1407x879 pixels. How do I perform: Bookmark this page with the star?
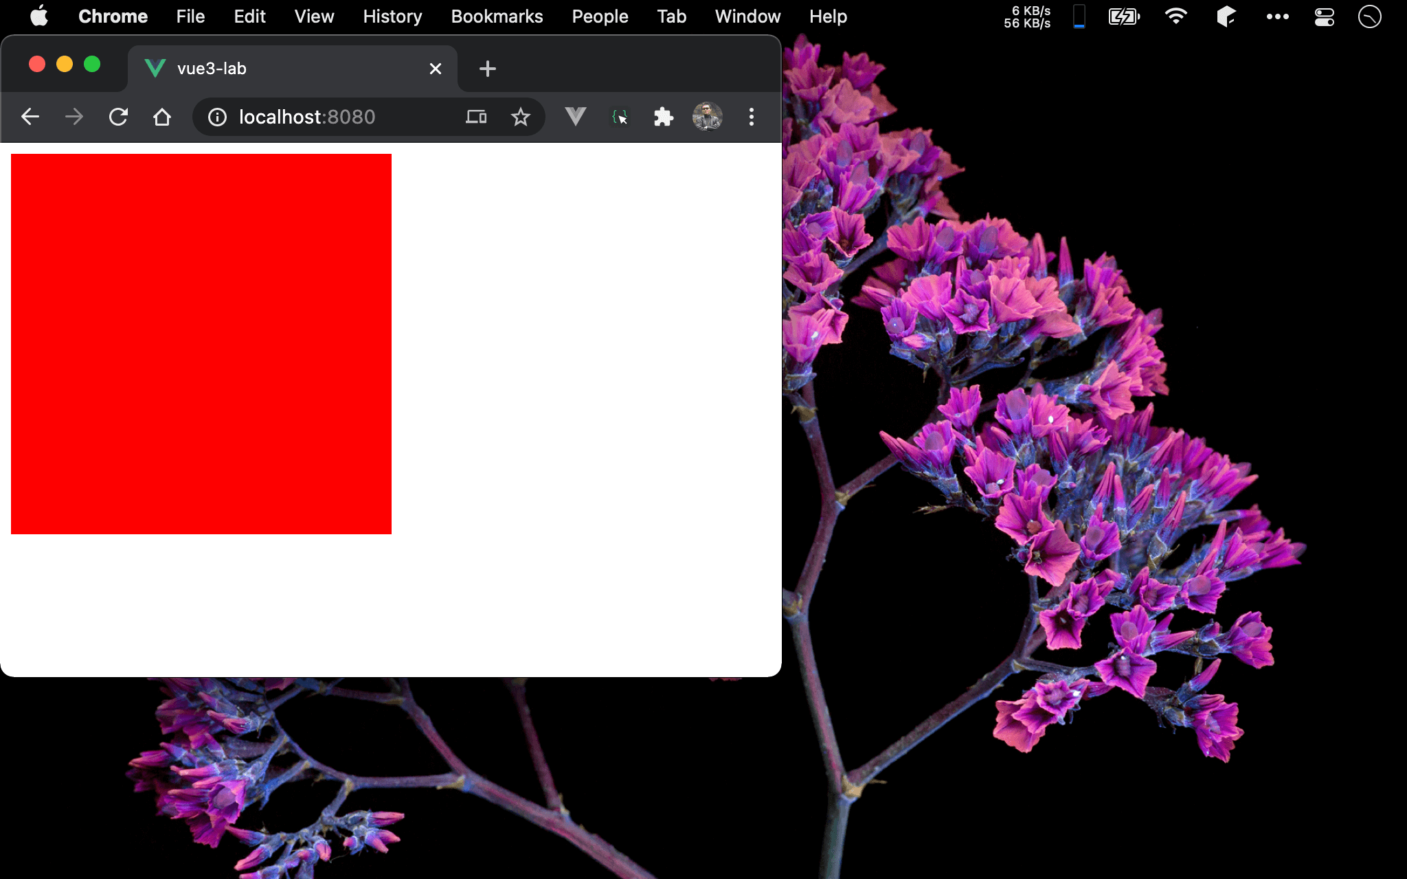click(521, 117)
